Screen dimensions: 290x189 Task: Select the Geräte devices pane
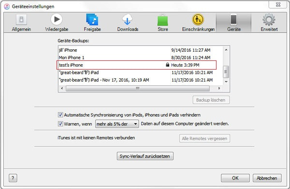233,23
